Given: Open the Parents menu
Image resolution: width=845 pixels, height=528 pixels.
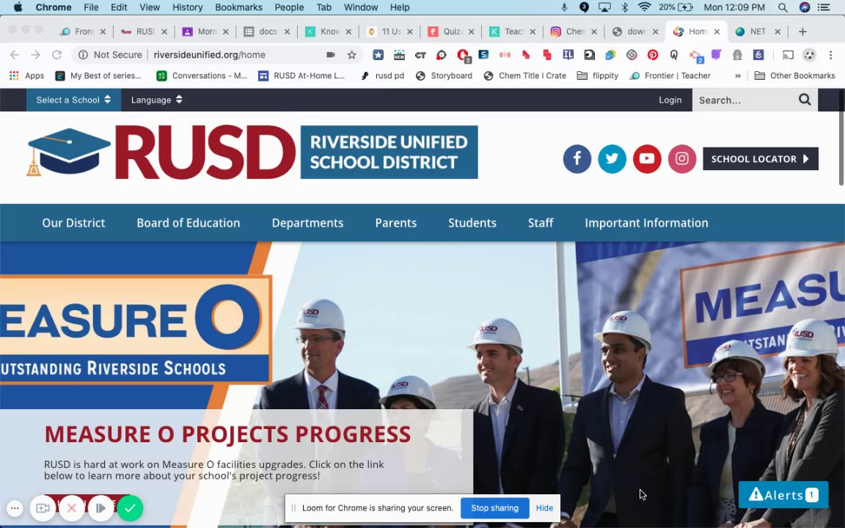Looking at the screenshot, I should (x=395, y=223).
